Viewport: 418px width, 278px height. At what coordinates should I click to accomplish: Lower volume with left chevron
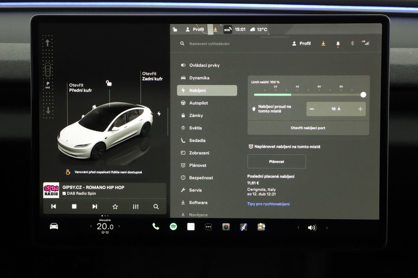tap(298, 228)
